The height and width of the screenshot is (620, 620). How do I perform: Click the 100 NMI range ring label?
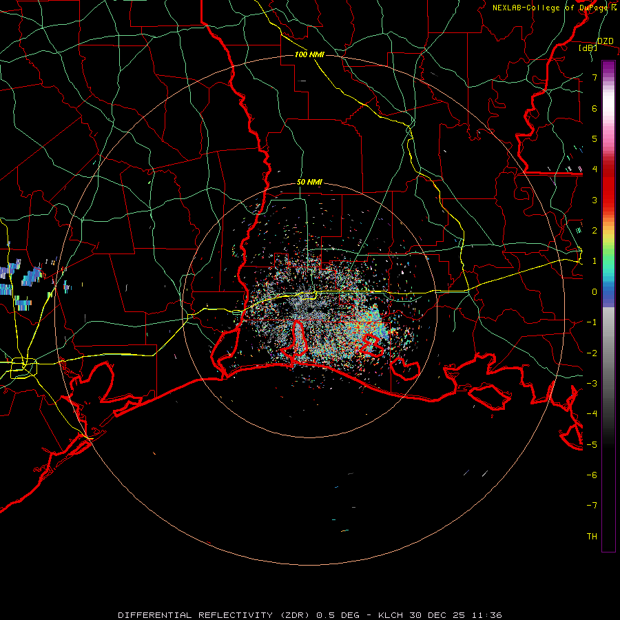tap(309, 54)
